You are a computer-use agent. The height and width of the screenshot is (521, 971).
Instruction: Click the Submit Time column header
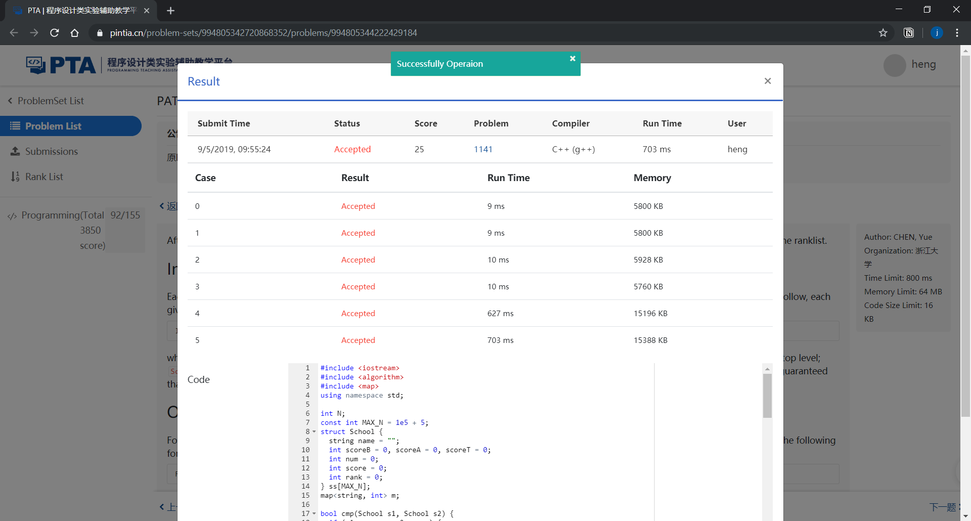click(224, 123)
